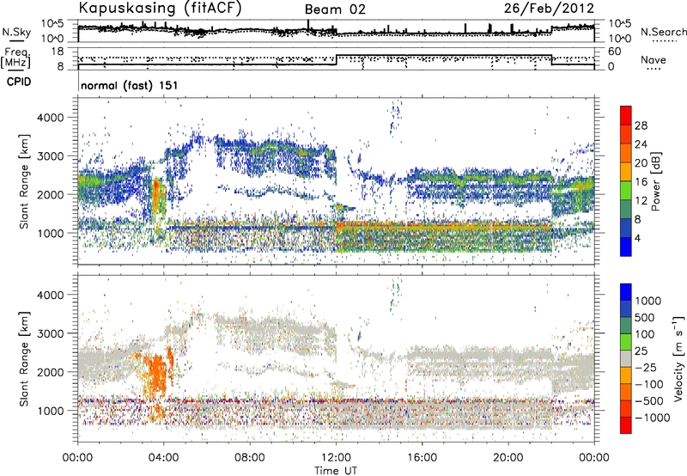Click the frequency step at 12:00
Image resolution: width=687 pixels, height=476 pixels.
(337, 60)
